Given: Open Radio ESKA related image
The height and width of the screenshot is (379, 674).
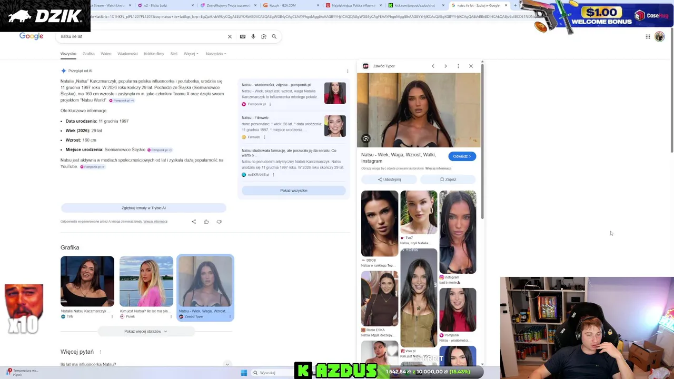Looking at the screenshot, I should pyautogui.click(x=380, y=298).
